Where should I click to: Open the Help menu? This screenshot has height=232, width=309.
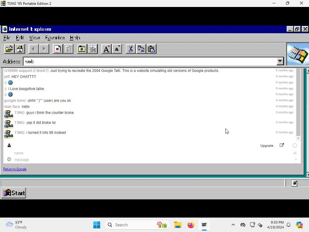(x=75, y=38)
